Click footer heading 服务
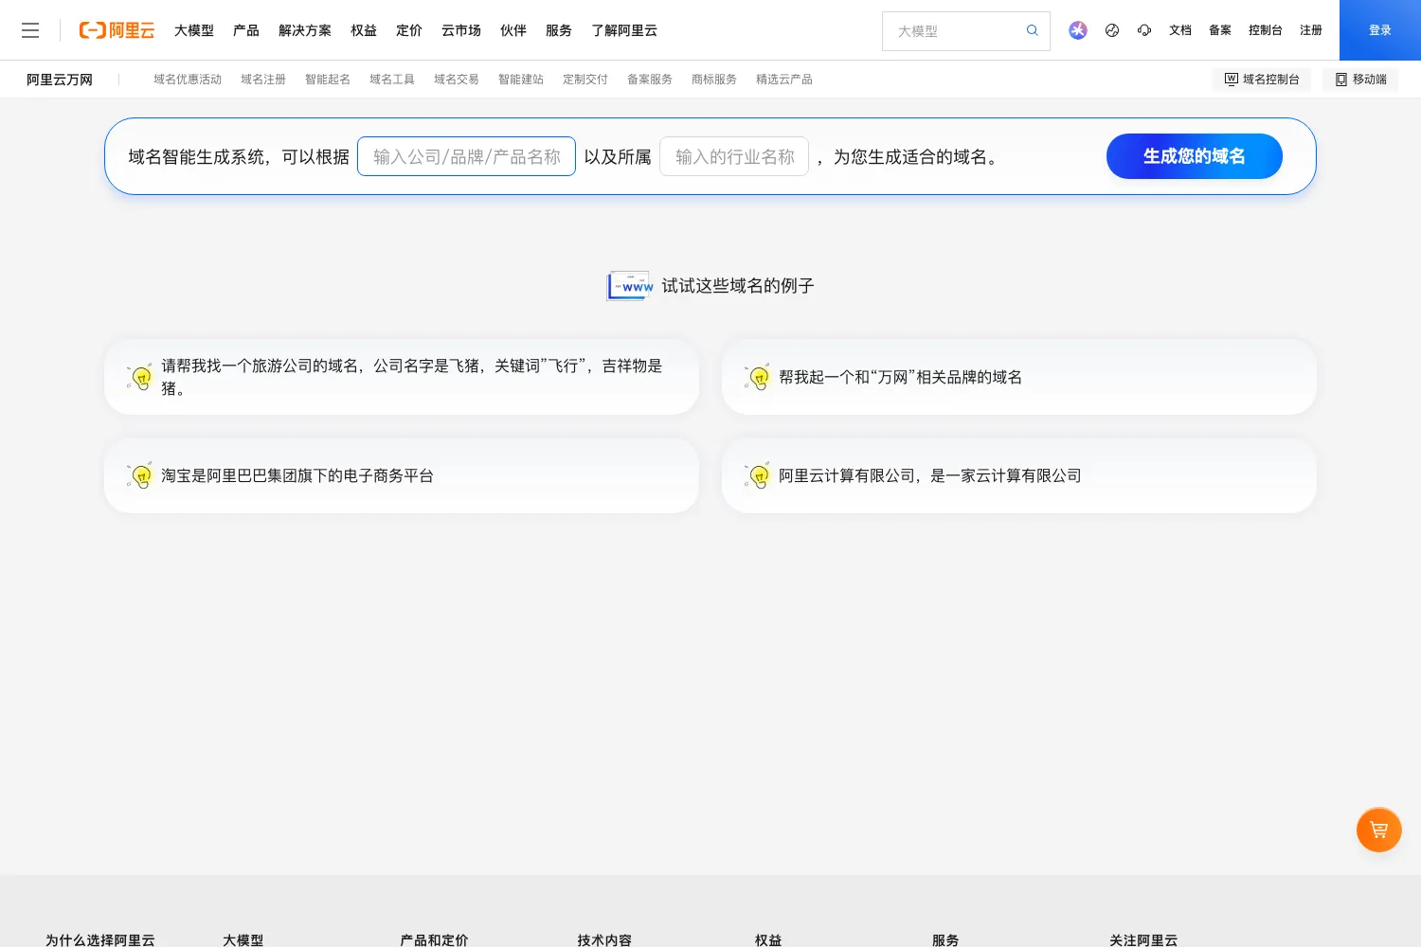This screenshot has width=1421, height=947. coord(945,939)
